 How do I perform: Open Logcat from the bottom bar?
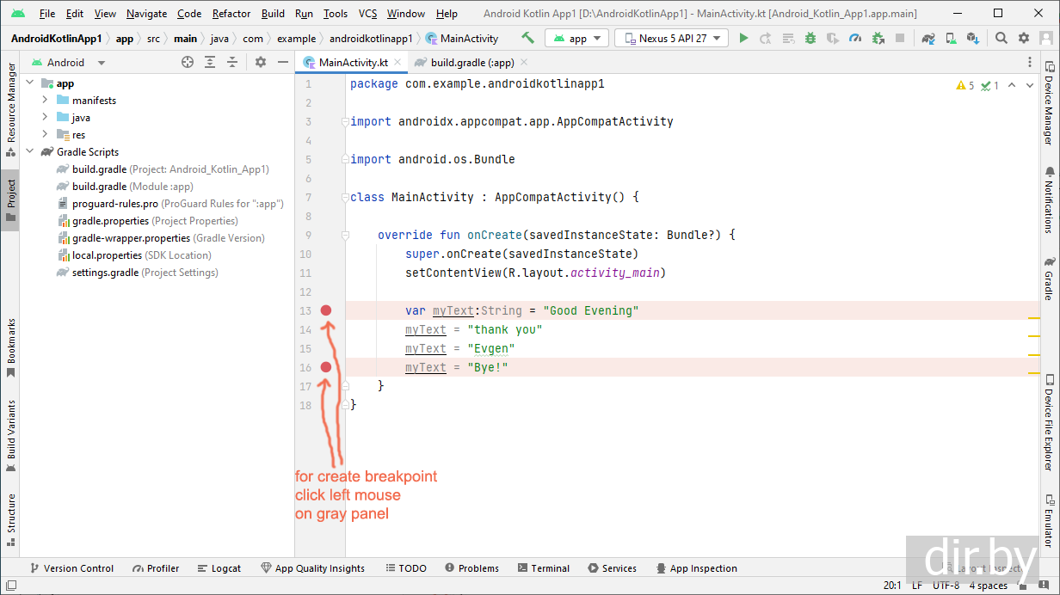tap(219, 568)
